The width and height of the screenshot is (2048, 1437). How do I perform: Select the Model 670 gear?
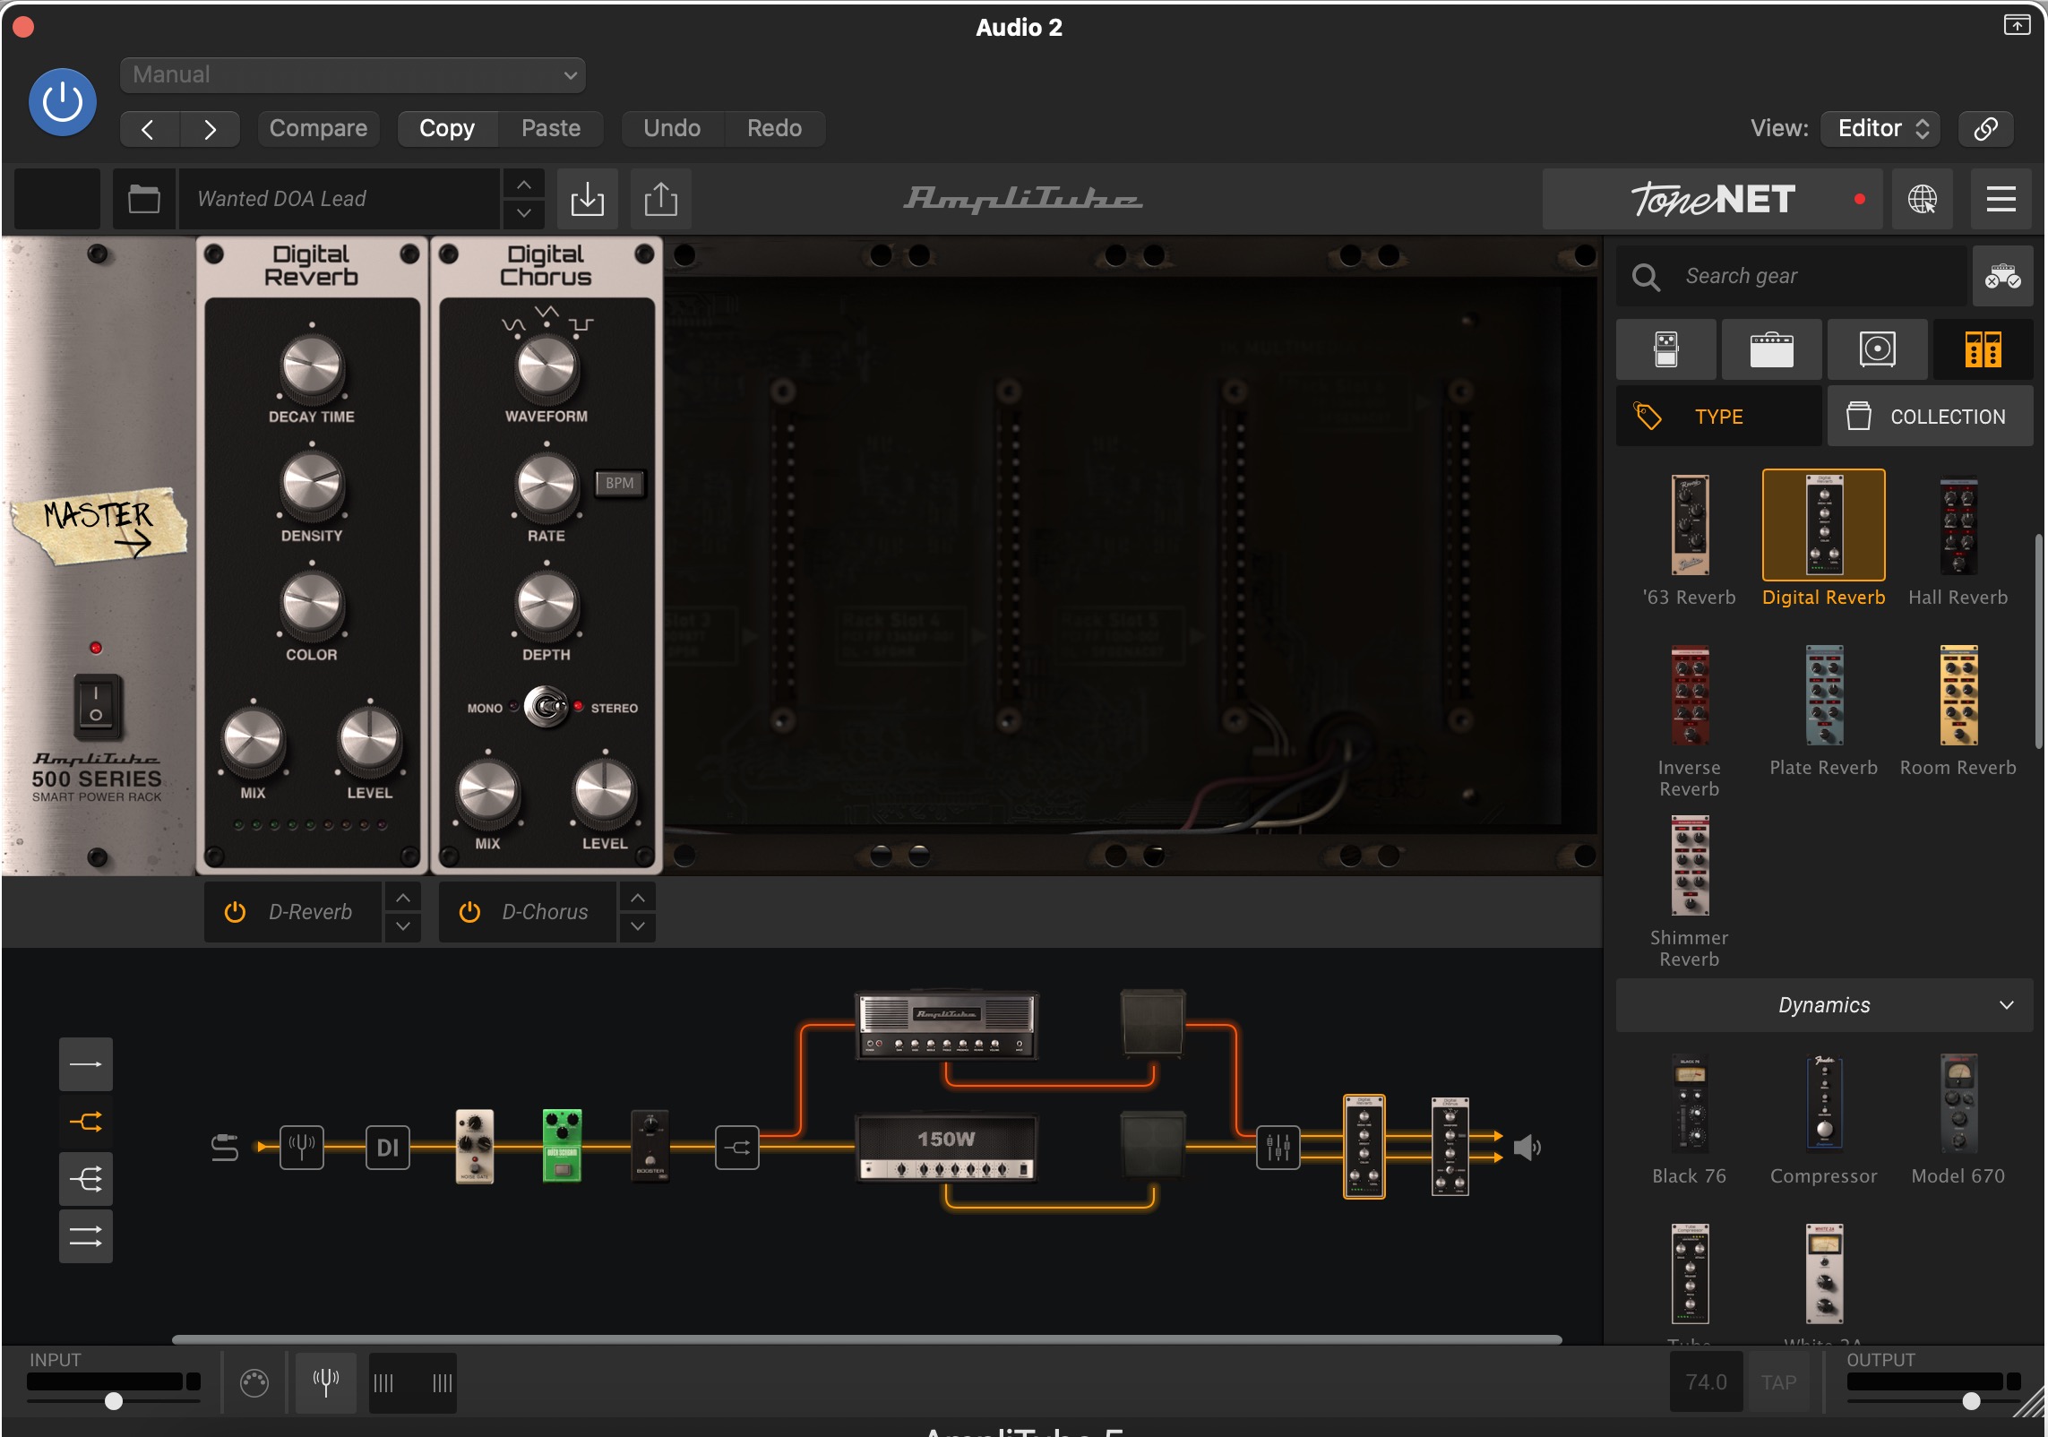click(1958, 1104)
